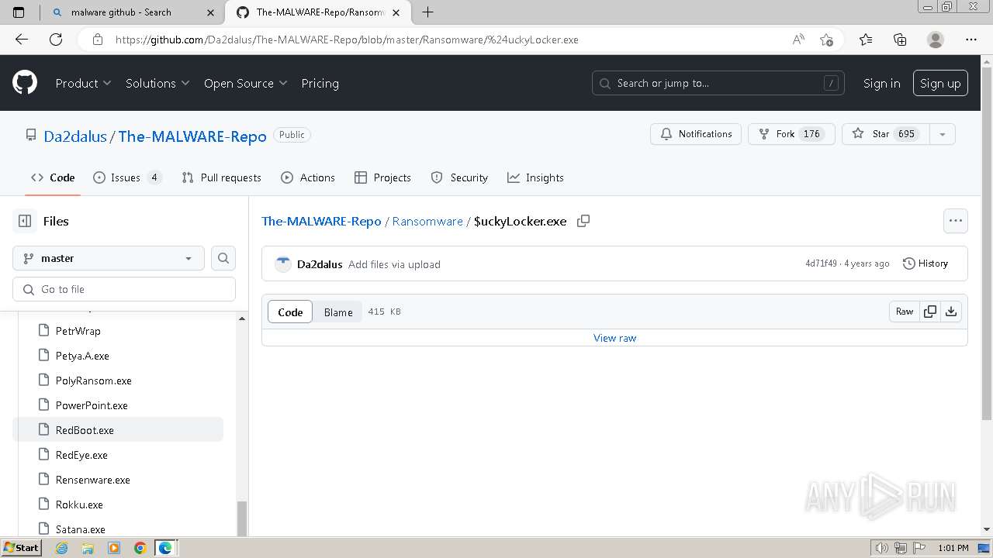
Task: Open the Pricing page
Action: coord(320,83)
